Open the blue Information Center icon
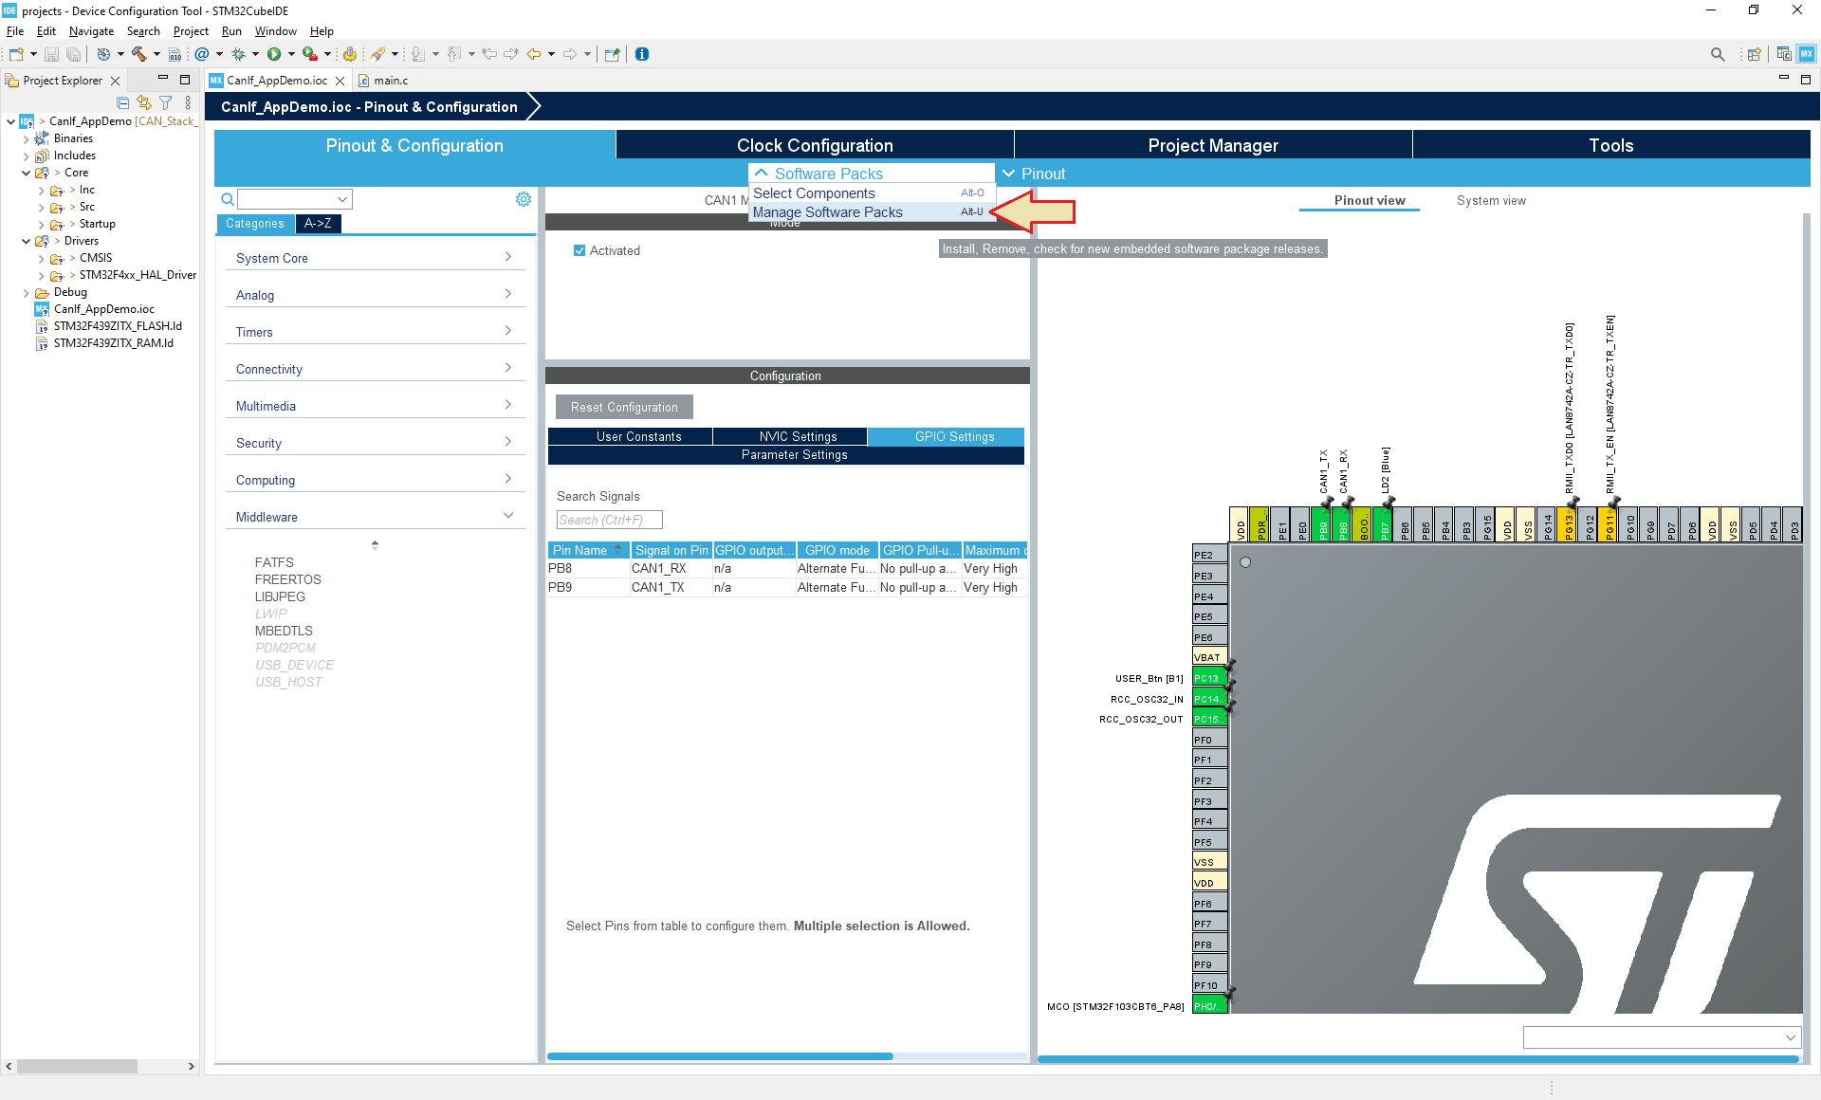Image resolution: width=1821 pixels, height=1100 pixels. click(x=642, y=54)
